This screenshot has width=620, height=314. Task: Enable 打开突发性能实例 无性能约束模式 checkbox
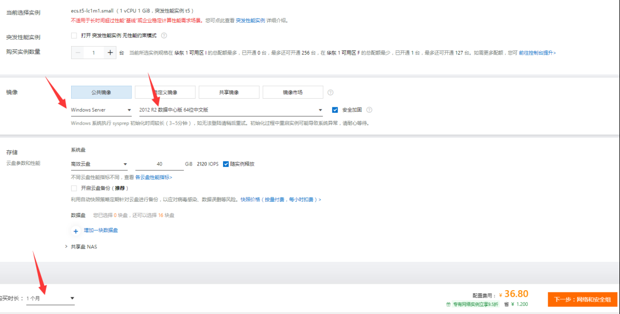[75, 36]
